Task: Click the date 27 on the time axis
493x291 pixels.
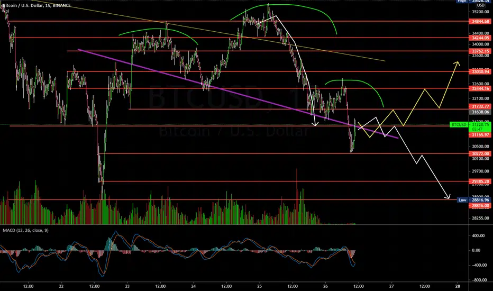Action: coord(391,286)
